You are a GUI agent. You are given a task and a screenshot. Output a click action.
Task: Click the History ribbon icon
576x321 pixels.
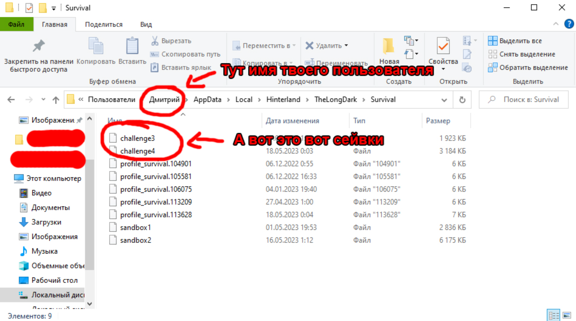(467, 68)
